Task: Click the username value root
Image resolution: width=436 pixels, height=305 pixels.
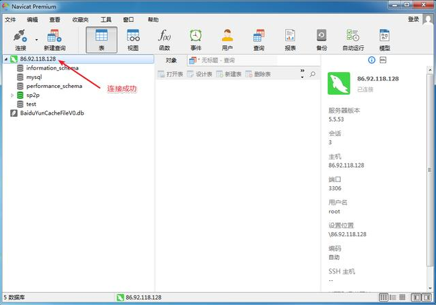Action: pos(335,212)
